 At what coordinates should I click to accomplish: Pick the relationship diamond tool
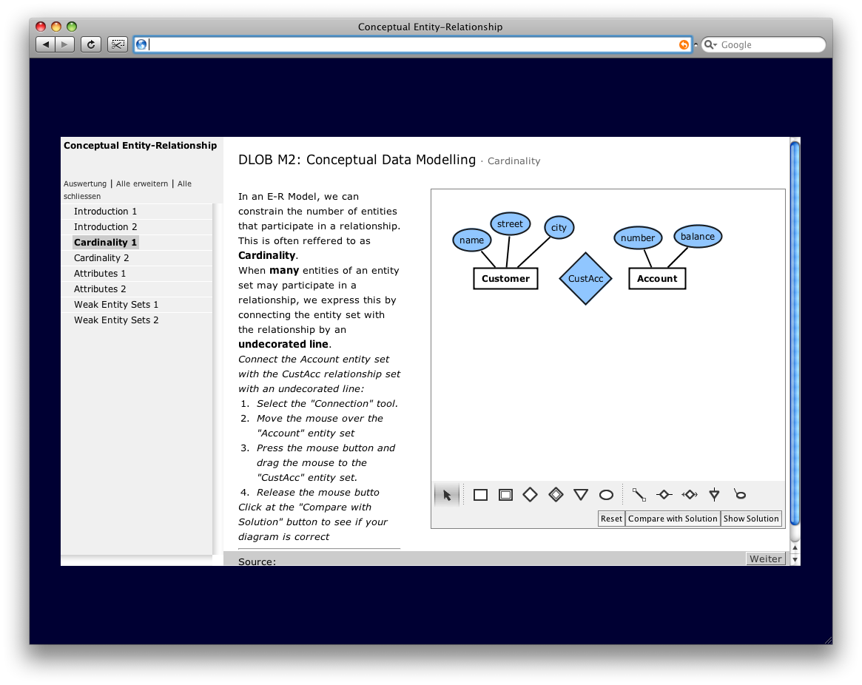pyautogui.click(x=530, y=495)
